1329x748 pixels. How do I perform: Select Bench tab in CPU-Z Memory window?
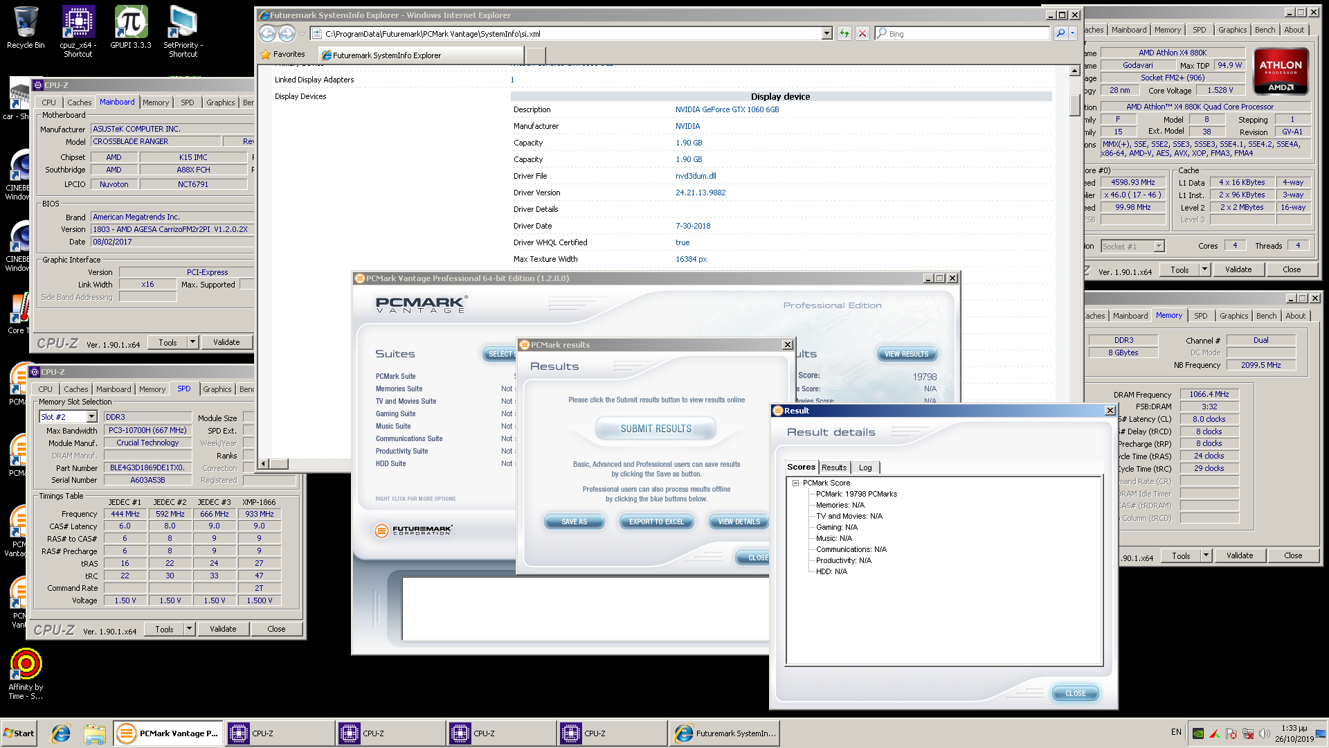1267,316
